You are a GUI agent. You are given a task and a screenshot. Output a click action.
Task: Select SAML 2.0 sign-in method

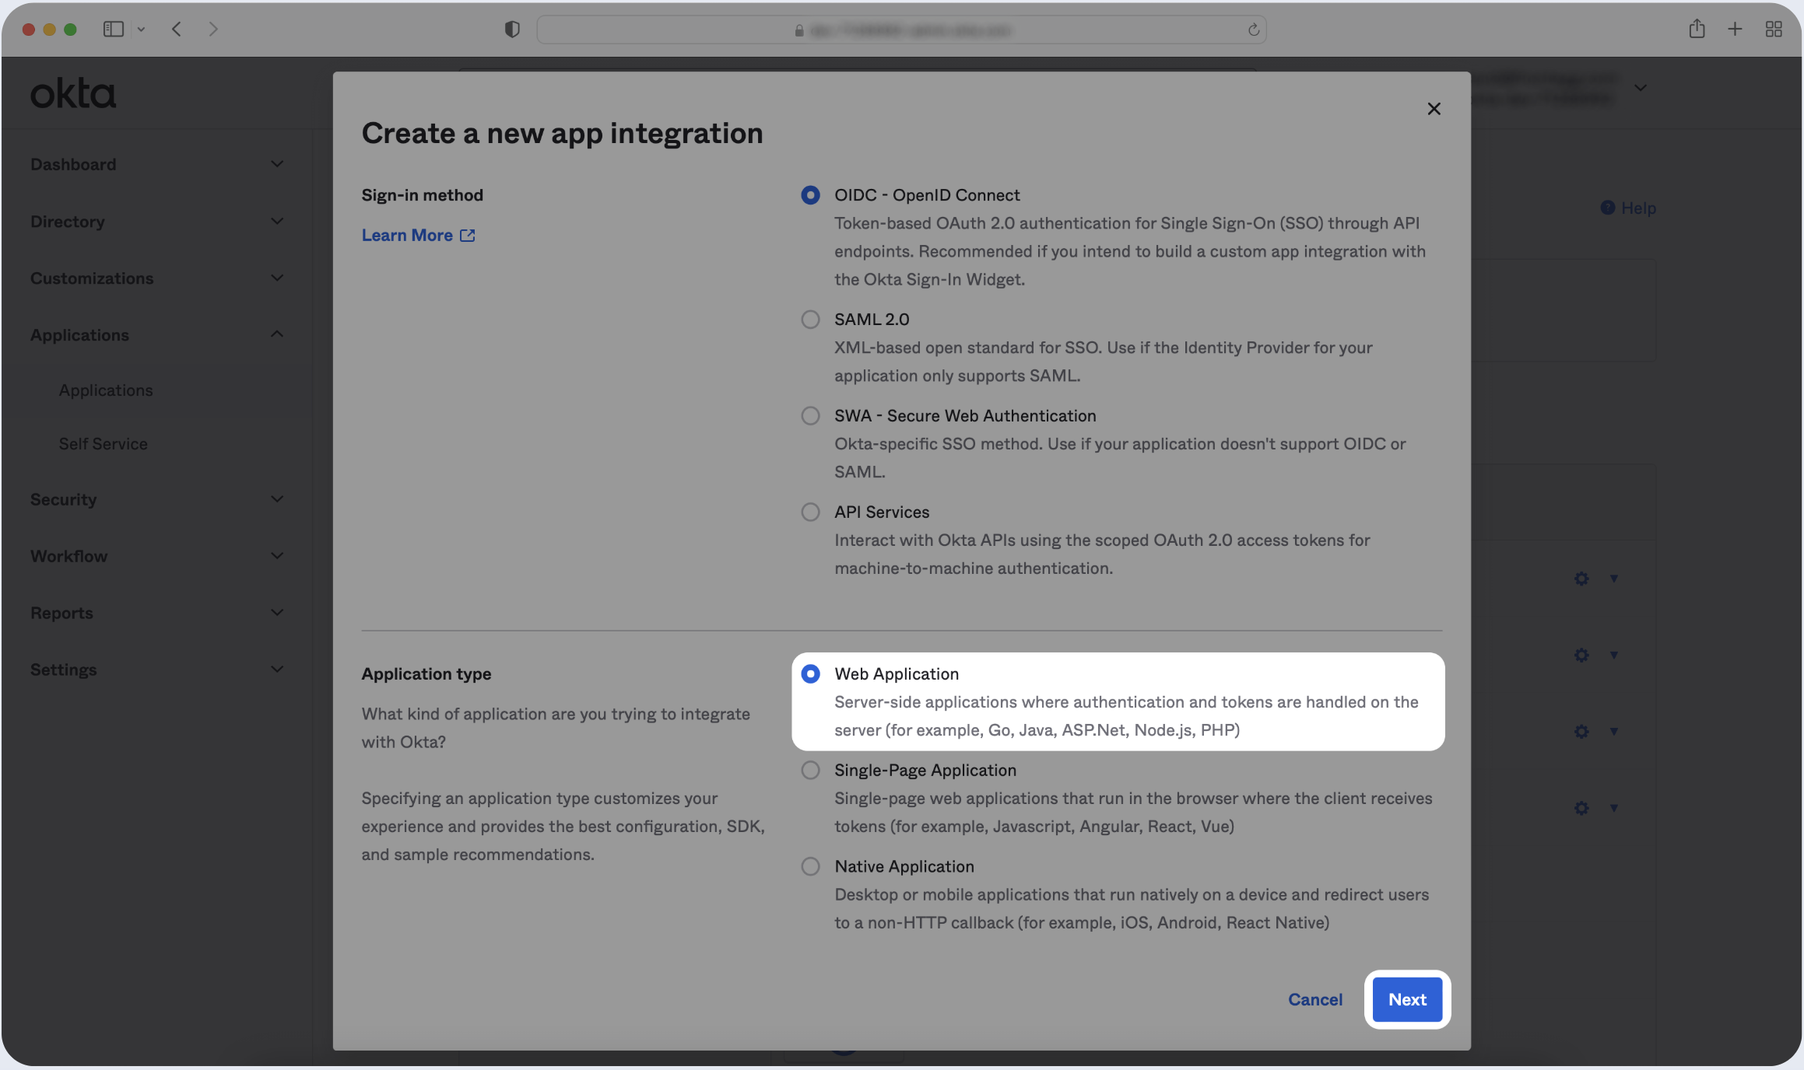pyautogui.click(x=810, y=320)
